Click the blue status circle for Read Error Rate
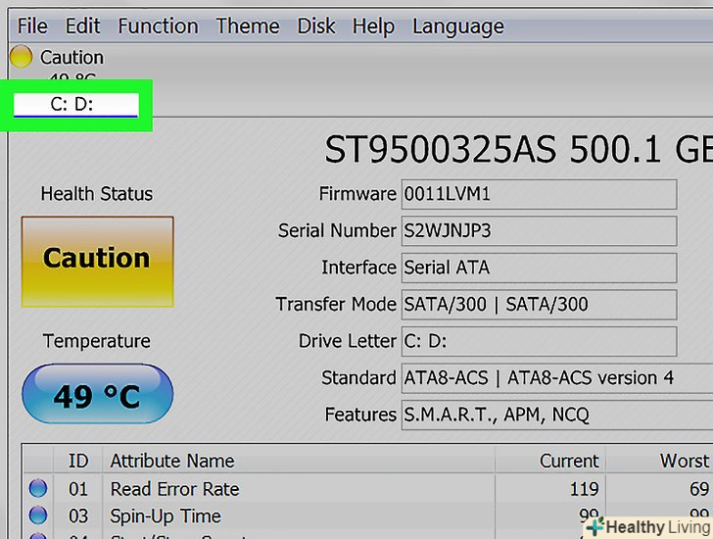713x539 pixels. coord(38,489)
